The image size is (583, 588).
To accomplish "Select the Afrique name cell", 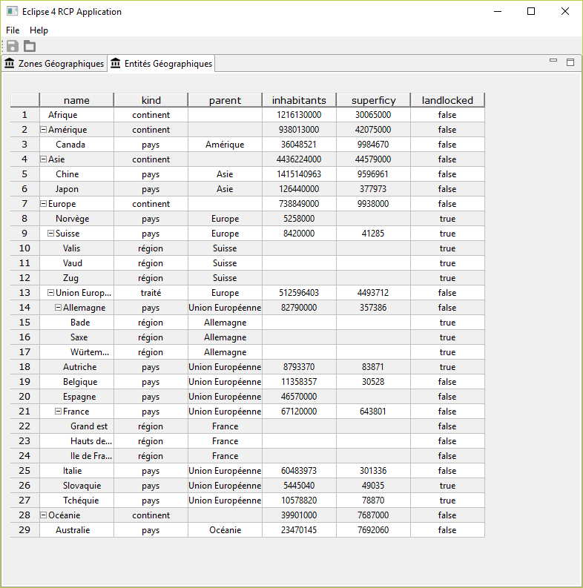I will [76, 115].
